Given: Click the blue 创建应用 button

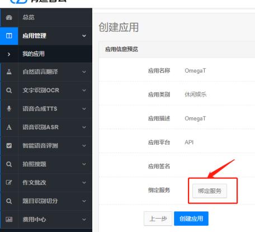Looking at the screenshot, I should coord(191,219).
